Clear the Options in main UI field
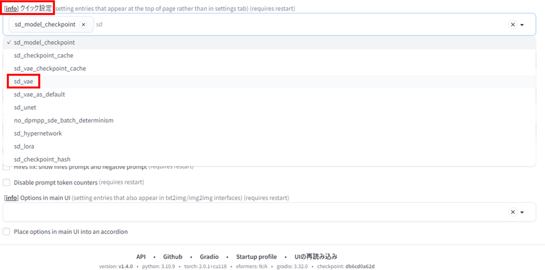The height and width of the screenshot is (270, 545). pos(513,212)
